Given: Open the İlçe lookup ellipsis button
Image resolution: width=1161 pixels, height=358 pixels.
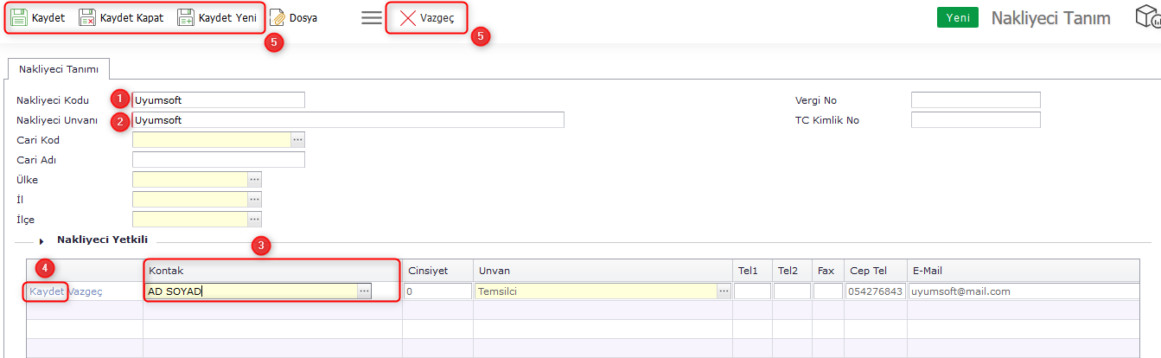Looking at the screenshot, I should pyautogui.click(x=254, y=220).
